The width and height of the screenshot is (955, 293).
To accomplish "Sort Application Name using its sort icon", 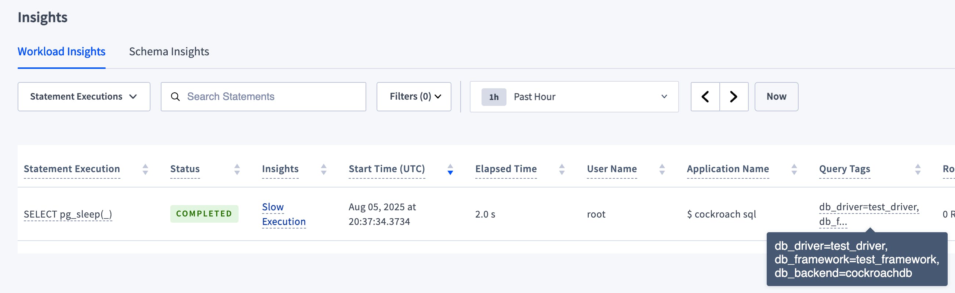I will pos(794,170).
